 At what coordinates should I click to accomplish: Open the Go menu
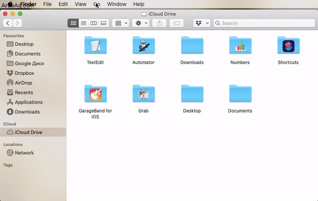(97, 4)
